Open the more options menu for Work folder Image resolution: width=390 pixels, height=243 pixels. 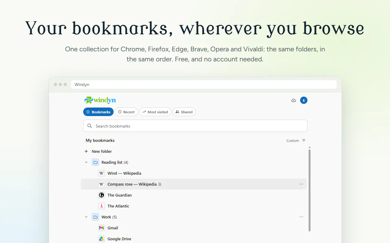point(301,217)
